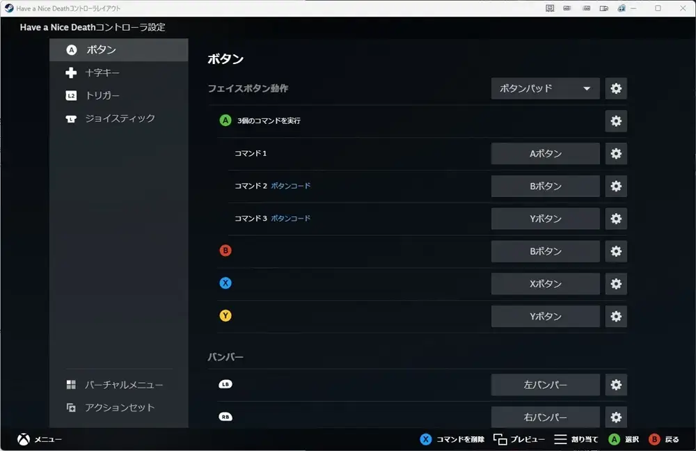Click the Aボタン binding for コマンド 1
Screen dimensions: 696x451
545,154
